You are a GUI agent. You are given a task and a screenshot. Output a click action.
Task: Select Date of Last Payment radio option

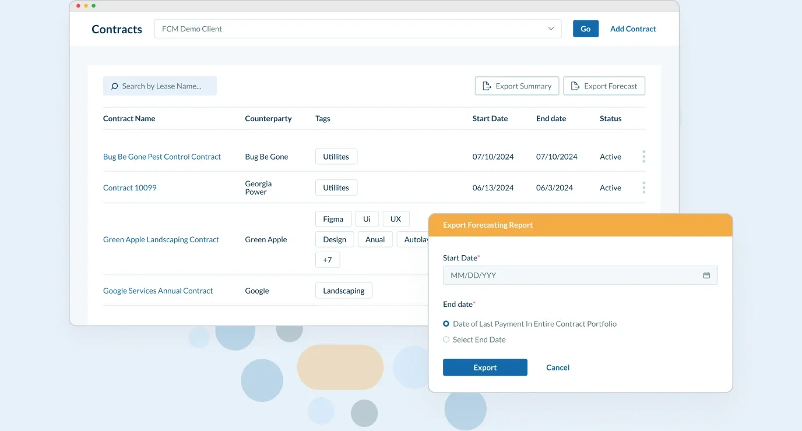pos(446,324)
